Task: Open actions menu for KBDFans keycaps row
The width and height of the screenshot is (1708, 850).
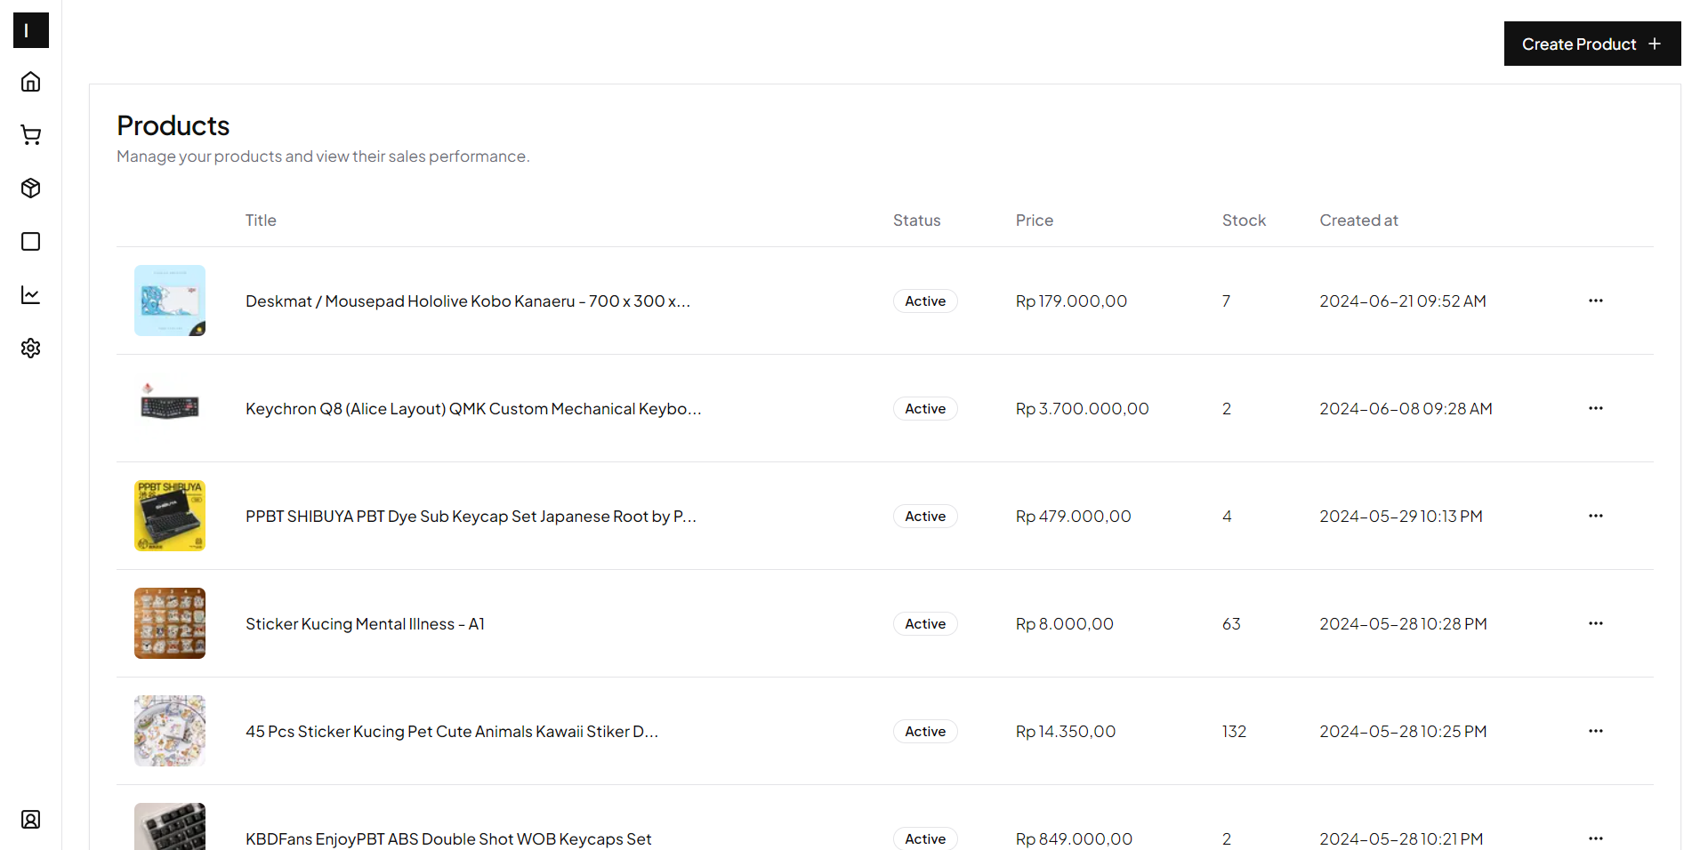Action: coord(1595,838)
